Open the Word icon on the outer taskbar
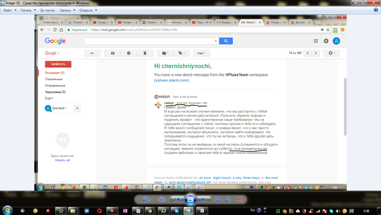Screen dimensions: 381x215 coord(202,211)
